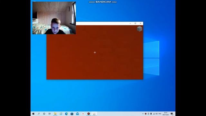
Task: Select the running game app taskbar icon
Action: [94, 114]
